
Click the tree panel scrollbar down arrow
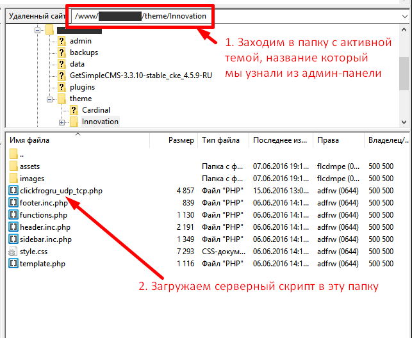(404, 122)
